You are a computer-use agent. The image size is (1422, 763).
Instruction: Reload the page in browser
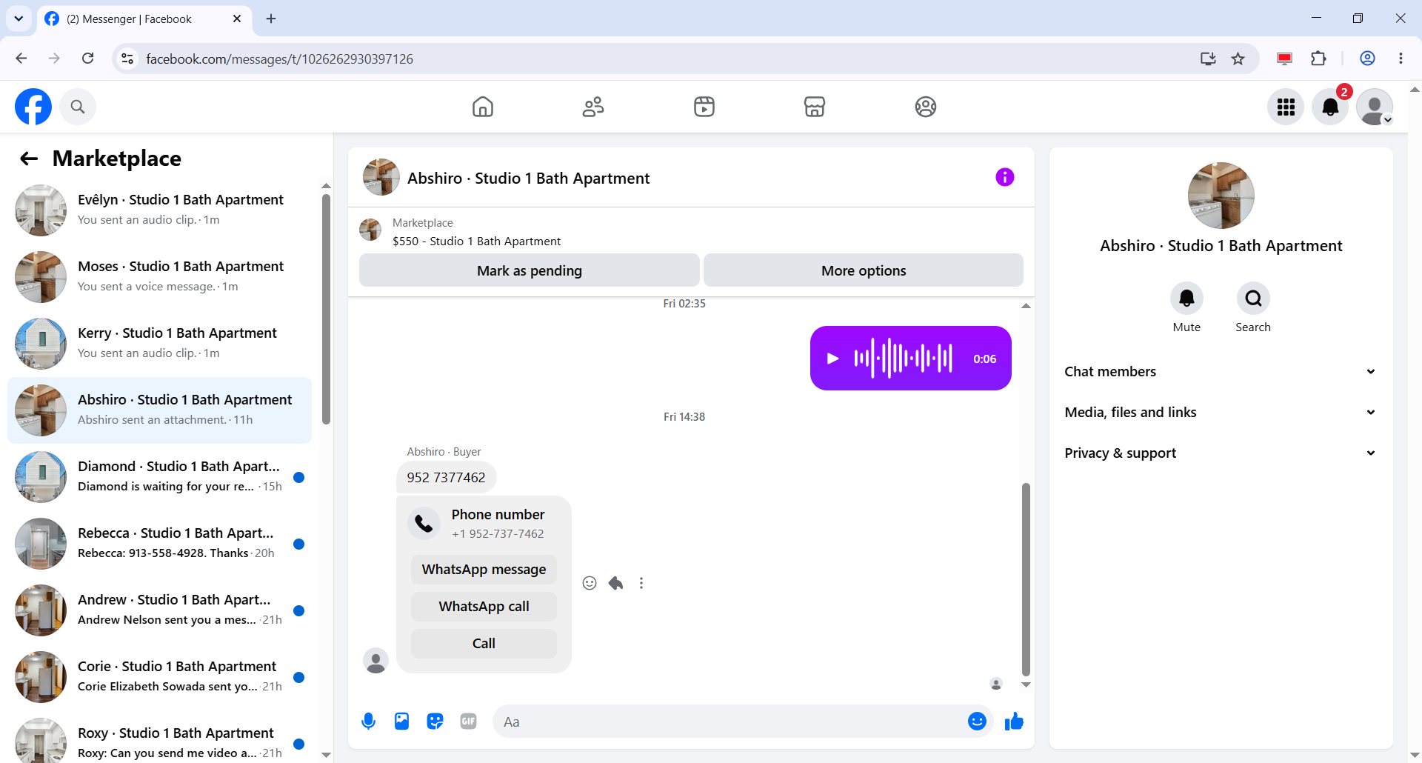click(87, 59)
